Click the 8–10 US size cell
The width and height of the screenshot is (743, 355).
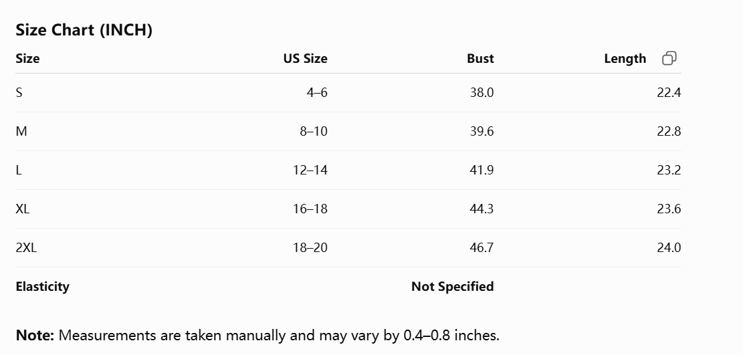[313, 131]
